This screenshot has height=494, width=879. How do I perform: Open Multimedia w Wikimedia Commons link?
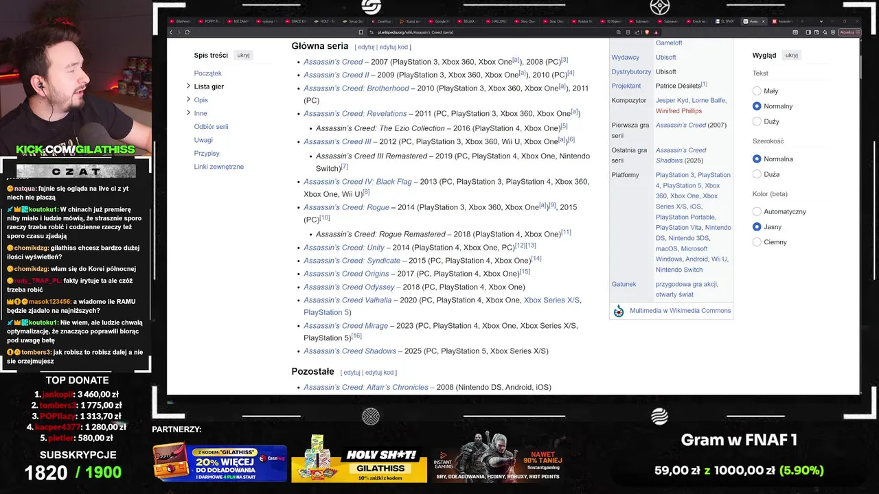[x=680, y=311]
